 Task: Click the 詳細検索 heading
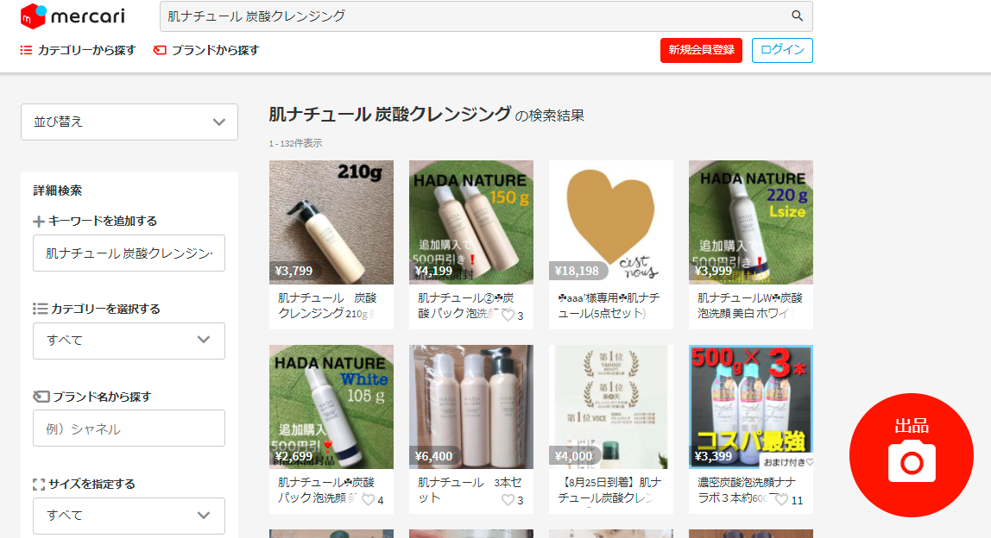click(x=58, y=191)
